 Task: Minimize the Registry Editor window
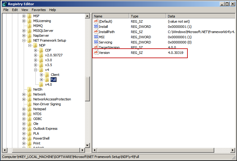222,4
